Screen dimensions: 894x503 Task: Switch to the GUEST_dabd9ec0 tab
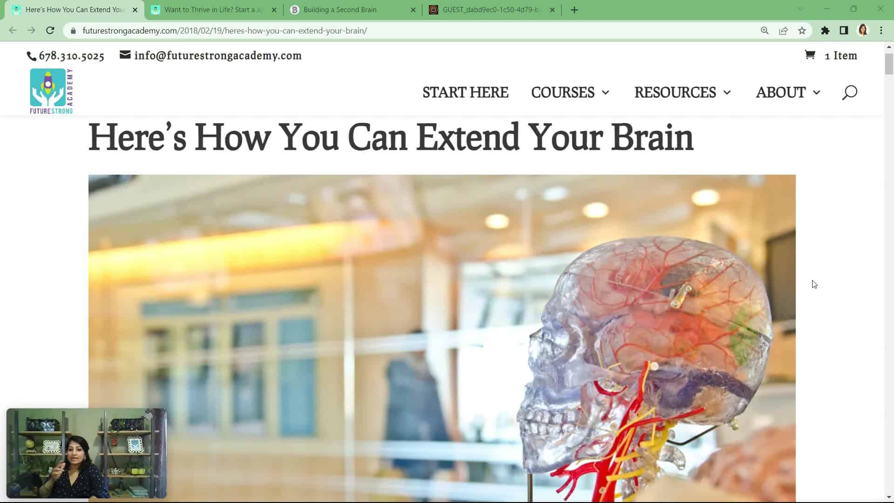click(489, 9)
